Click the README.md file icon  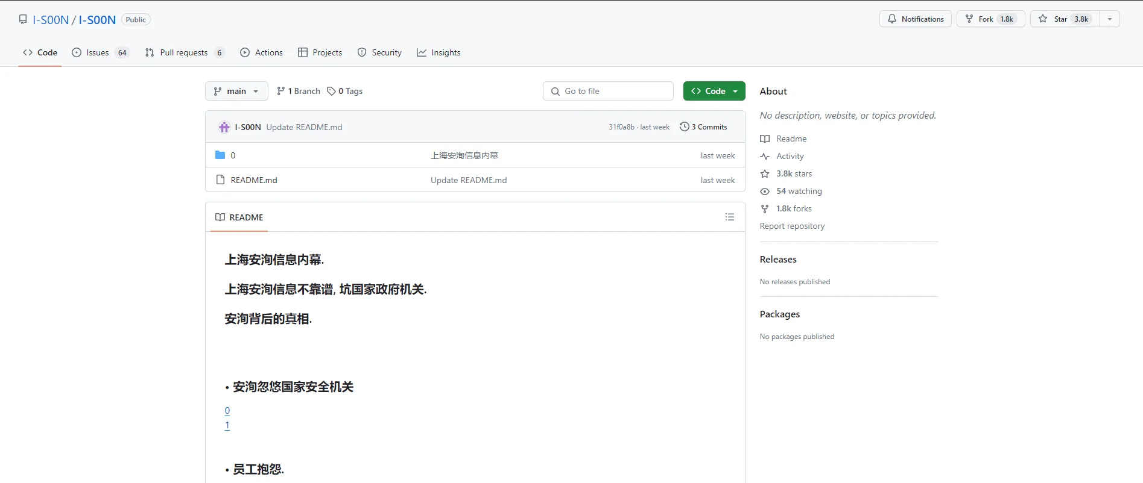[x=220, y=180]
